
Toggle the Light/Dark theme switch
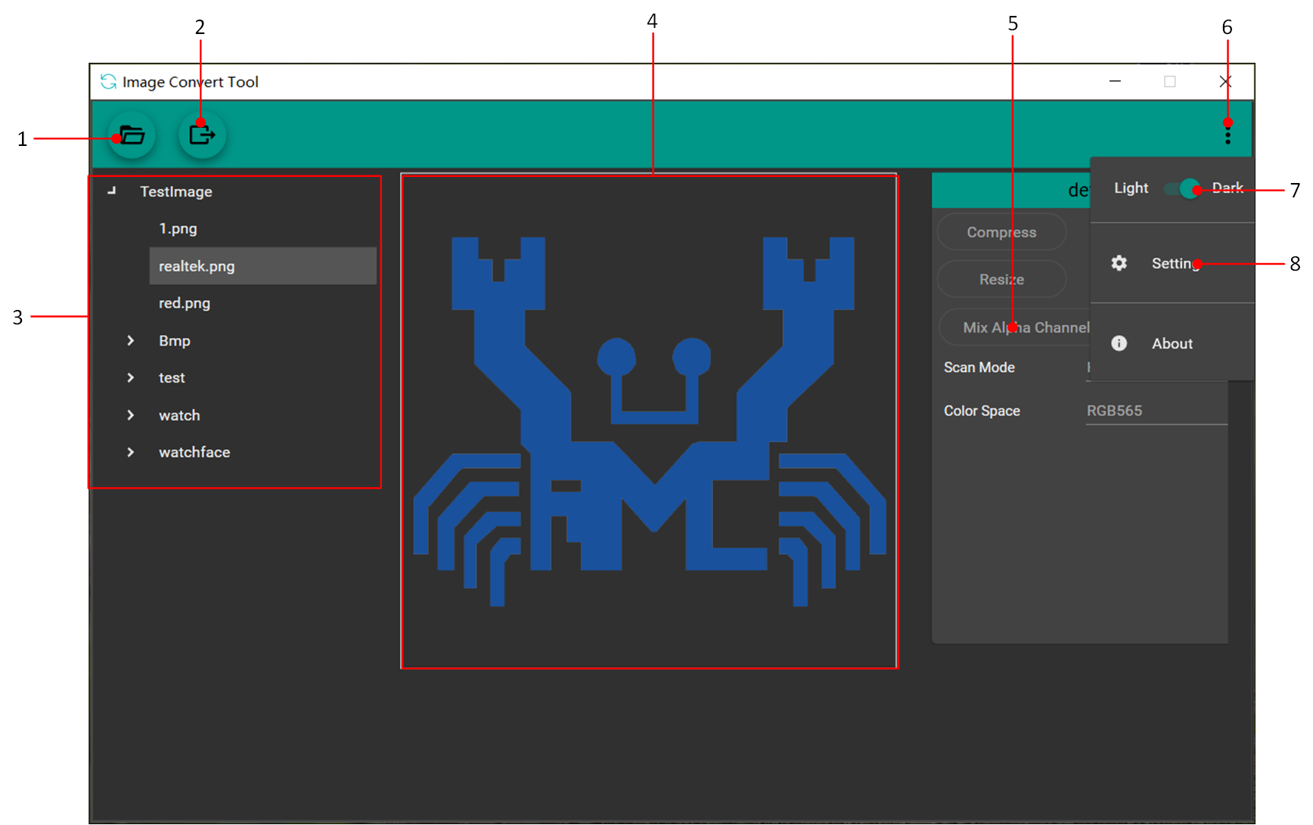(1181, 188)
